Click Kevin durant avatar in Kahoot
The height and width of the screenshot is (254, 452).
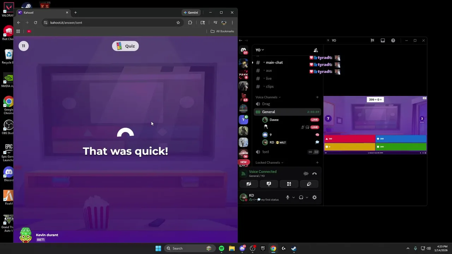25,235
